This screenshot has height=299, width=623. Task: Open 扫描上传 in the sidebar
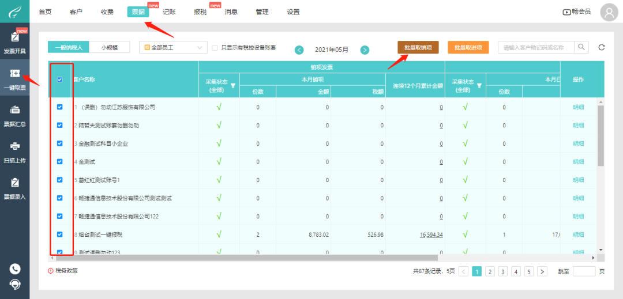click(14, 152)
